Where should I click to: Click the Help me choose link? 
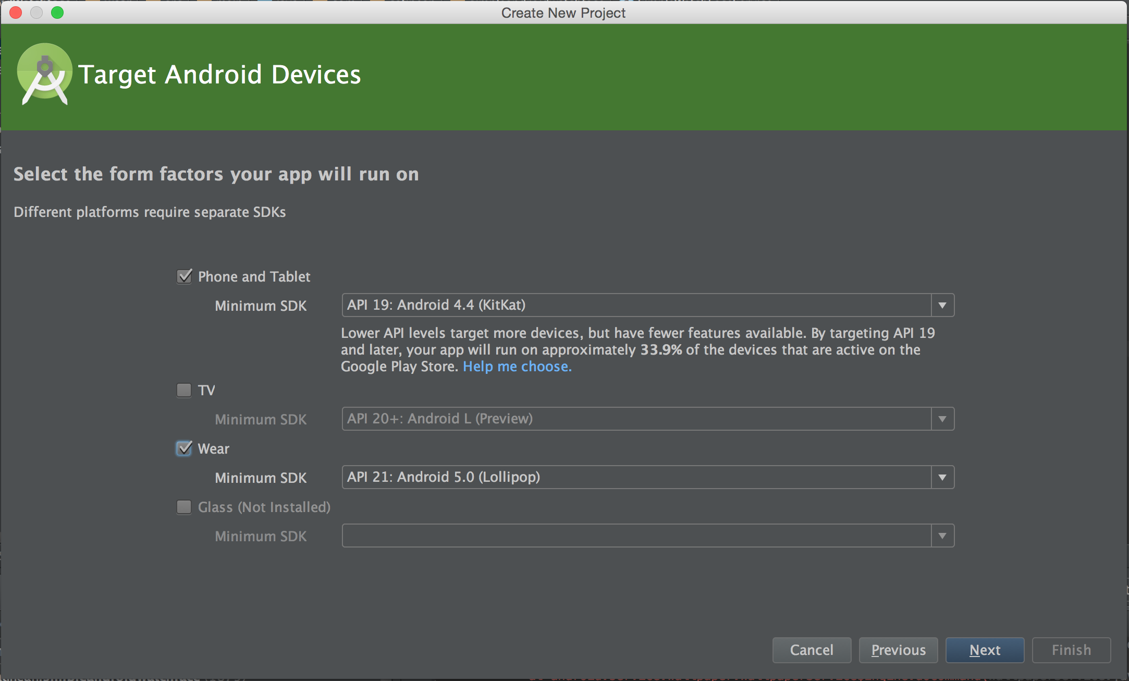517,367
